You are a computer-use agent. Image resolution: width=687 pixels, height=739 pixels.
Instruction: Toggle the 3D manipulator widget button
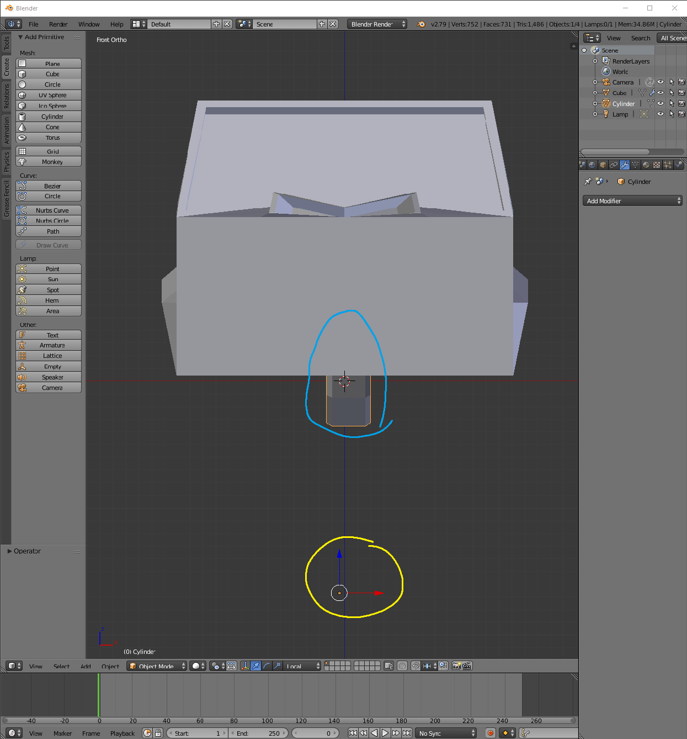click(245, 666)
